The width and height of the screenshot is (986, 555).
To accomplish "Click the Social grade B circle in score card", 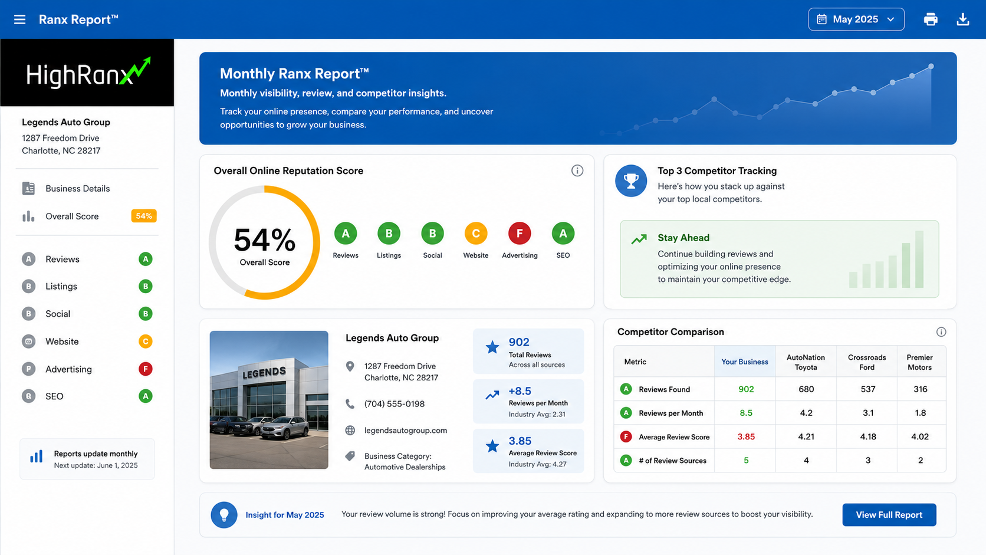I will coord(433,234).
